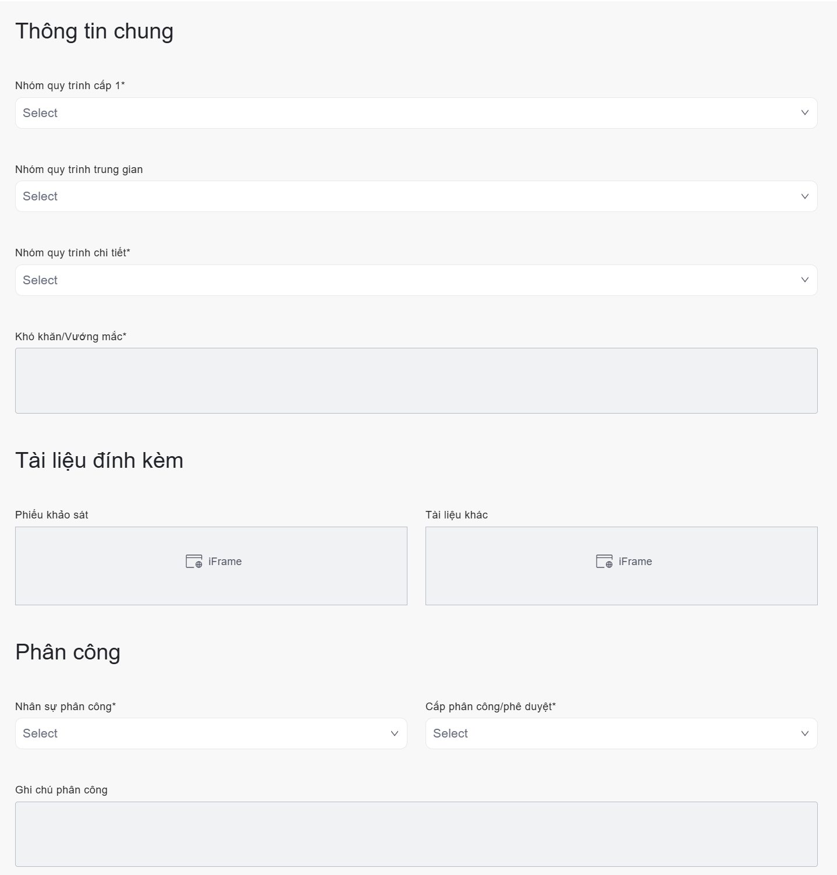Screen dimensions: 837x875
Task: Click chevron arrow of Cấp phân công/phê duyệt
Action: pos(804,733)
